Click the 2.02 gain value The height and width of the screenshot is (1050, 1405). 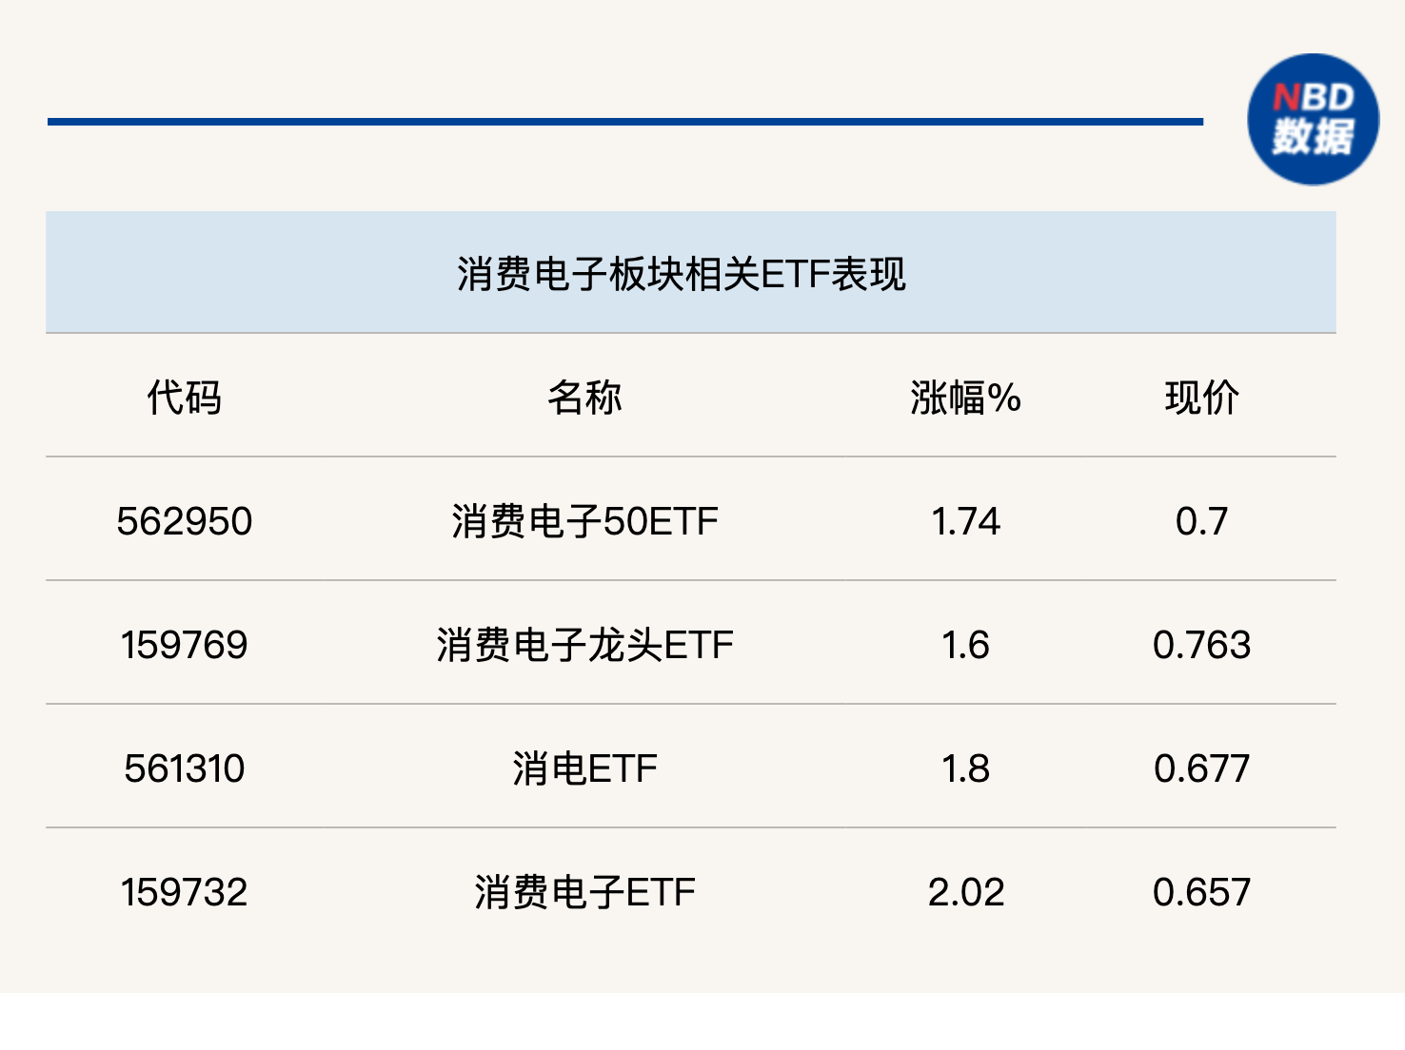[x=965, y=892]
